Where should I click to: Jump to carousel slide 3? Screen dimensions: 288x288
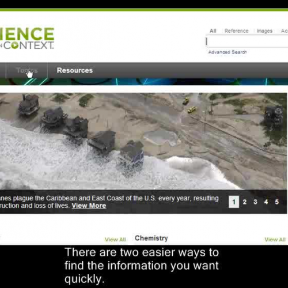pyautogui.click(x=255, y=202)
